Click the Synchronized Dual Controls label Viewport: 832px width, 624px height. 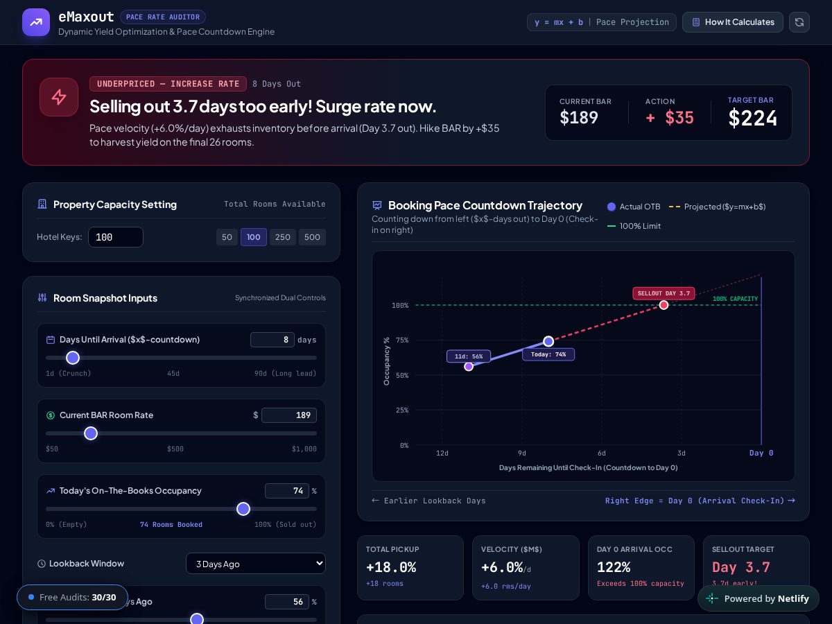click(280, 298)
